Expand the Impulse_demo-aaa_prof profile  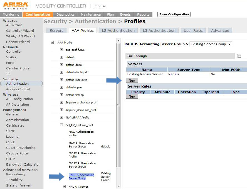click(x=61, y=110)
